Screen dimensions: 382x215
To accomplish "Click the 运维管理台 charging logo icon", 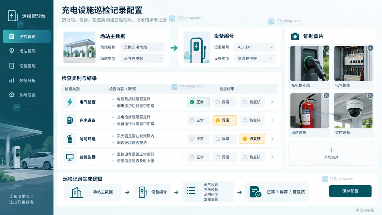I will tap(13, 16).
